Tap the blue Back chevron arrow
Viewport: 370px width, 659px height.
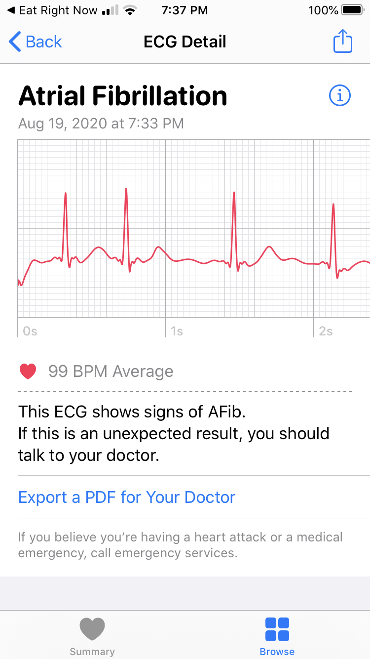[x=15, y=42]
